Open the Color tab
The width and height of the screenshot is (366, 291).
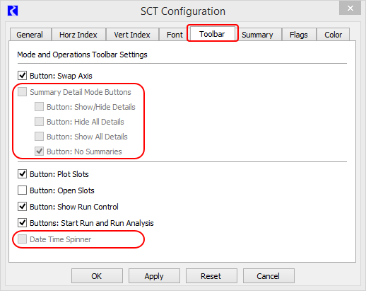coord(333,35)
